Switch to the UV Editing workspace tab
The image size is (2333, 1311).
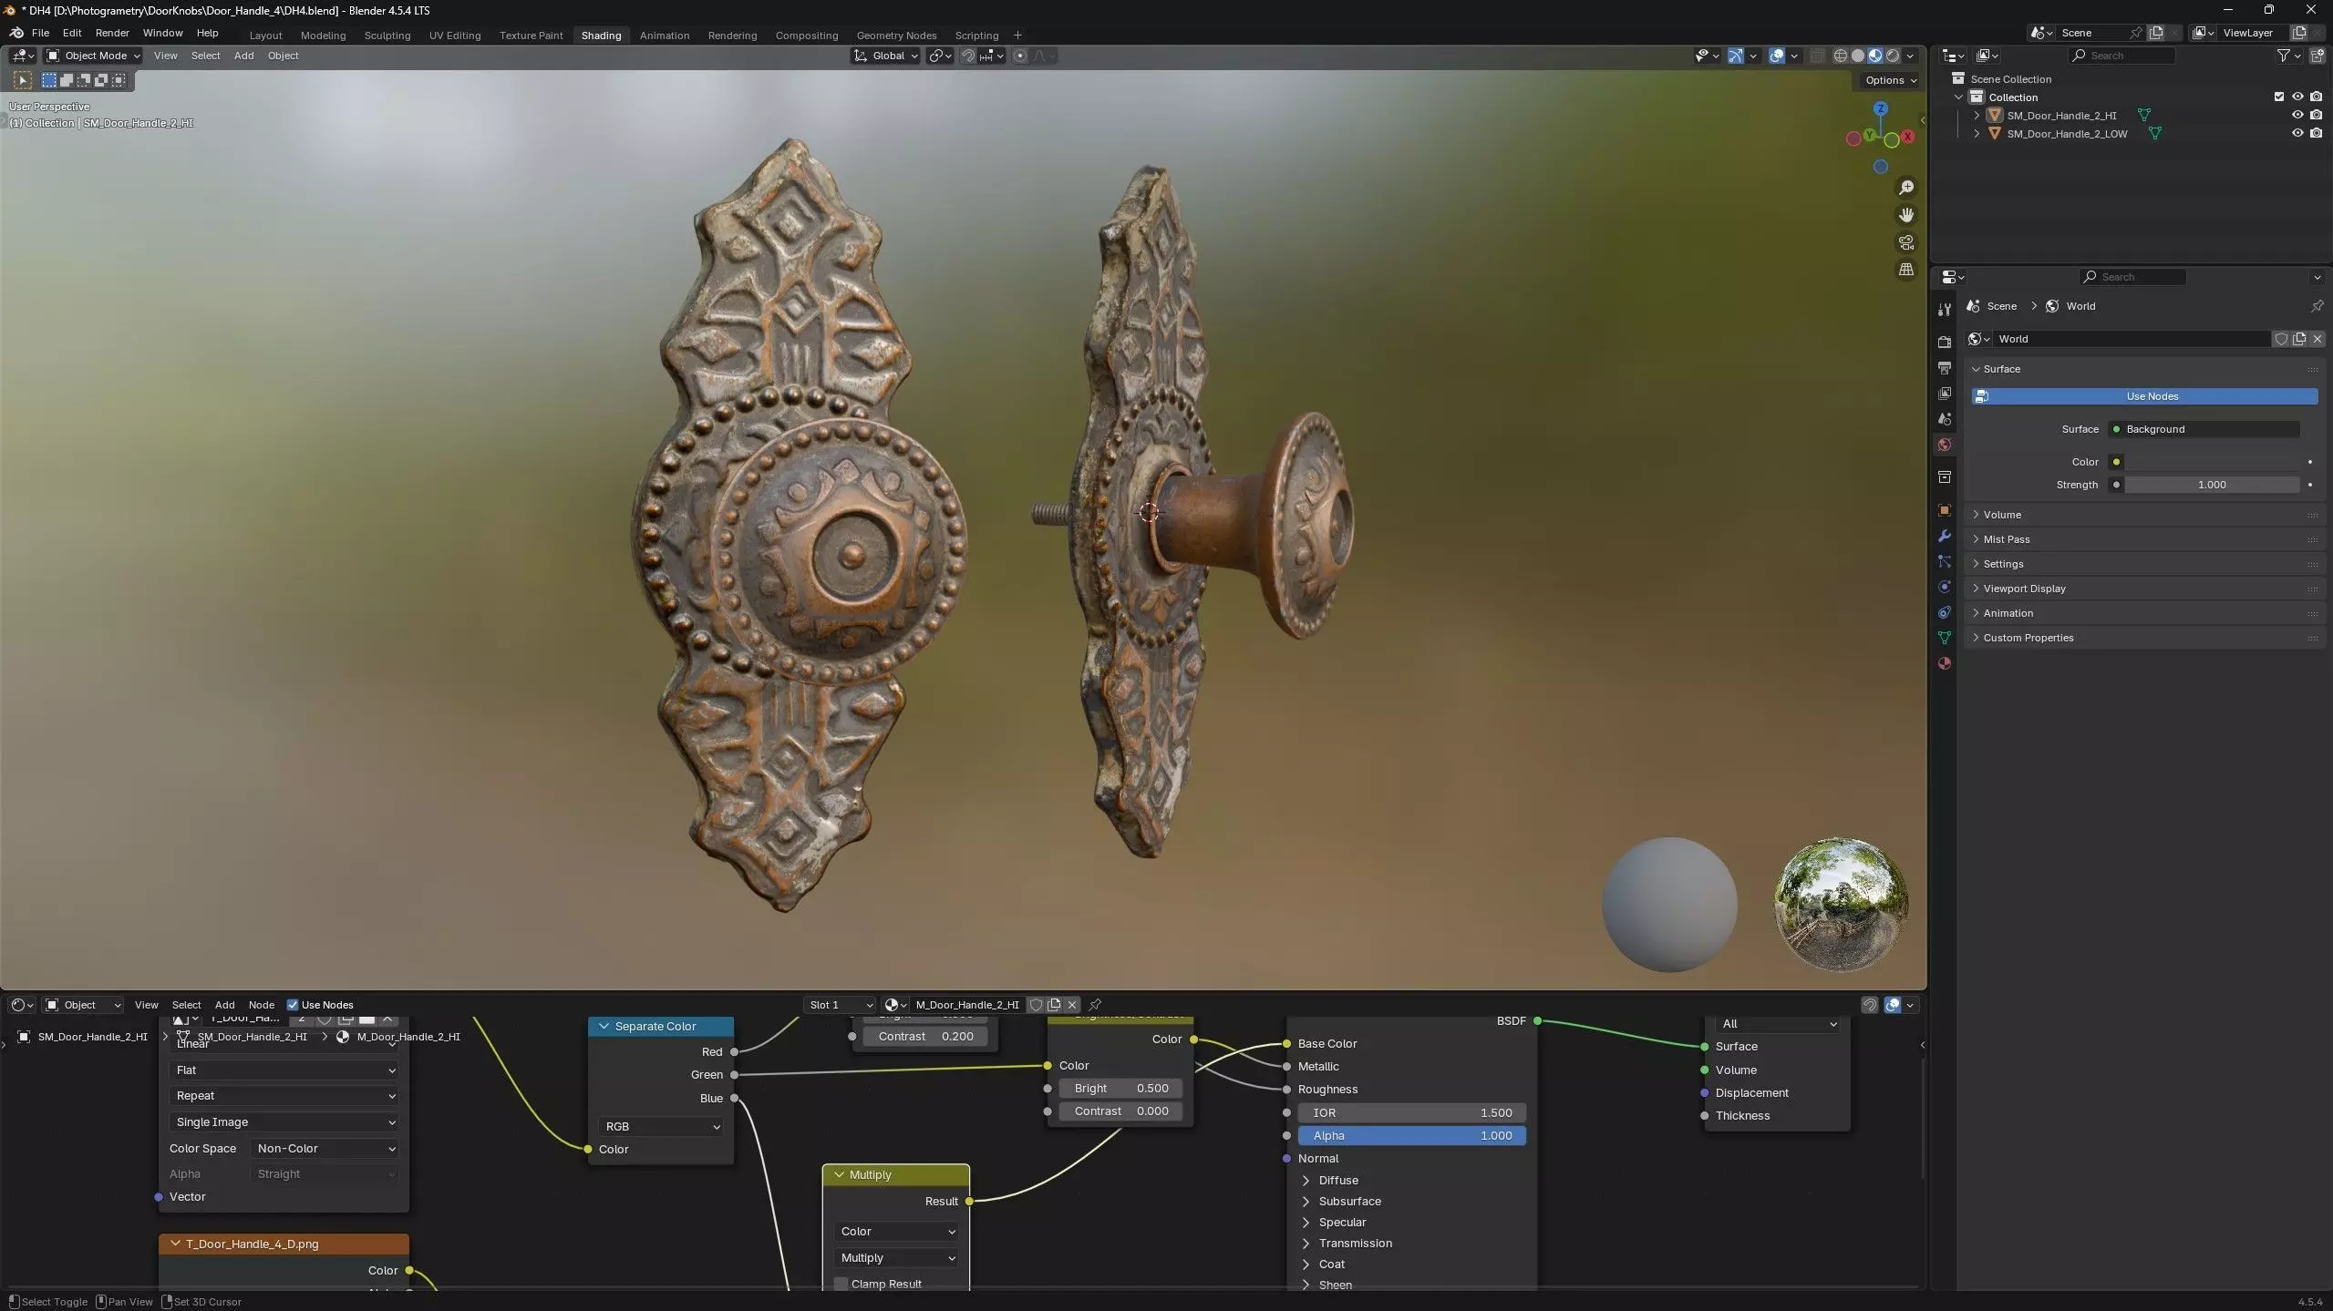click(x=454, y=36)
